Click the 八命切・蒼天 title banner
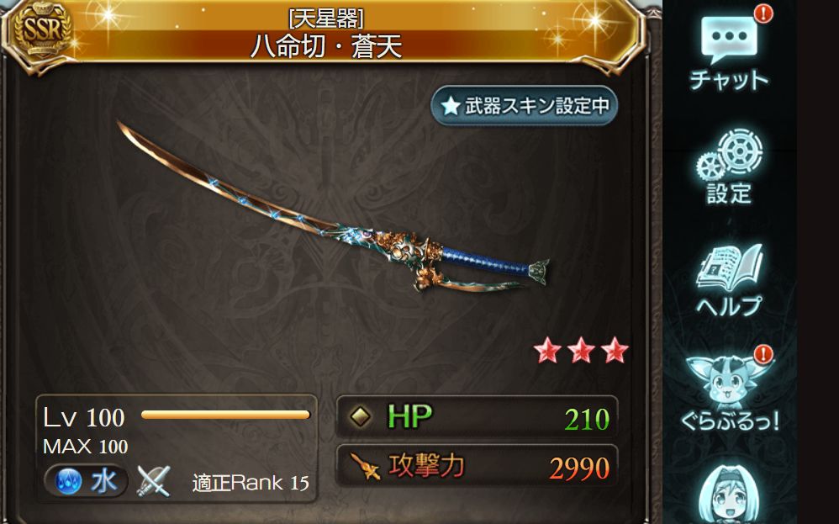 tap(326, 34)
